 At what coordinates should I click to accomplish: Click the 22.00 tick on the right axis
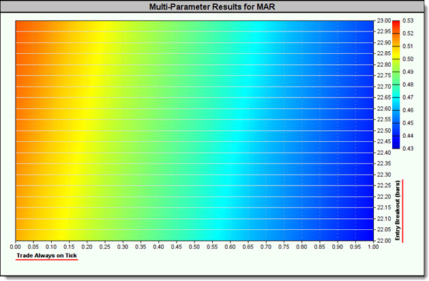point(384,240)
